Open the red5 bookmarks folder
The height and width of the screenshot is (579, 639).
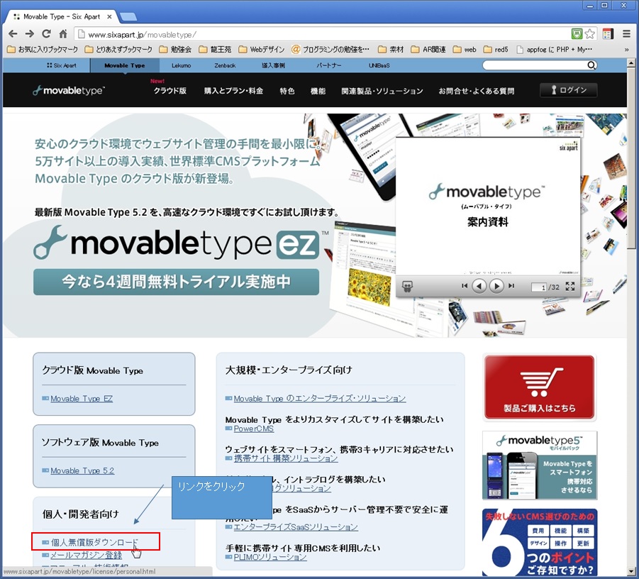(496, 50)
